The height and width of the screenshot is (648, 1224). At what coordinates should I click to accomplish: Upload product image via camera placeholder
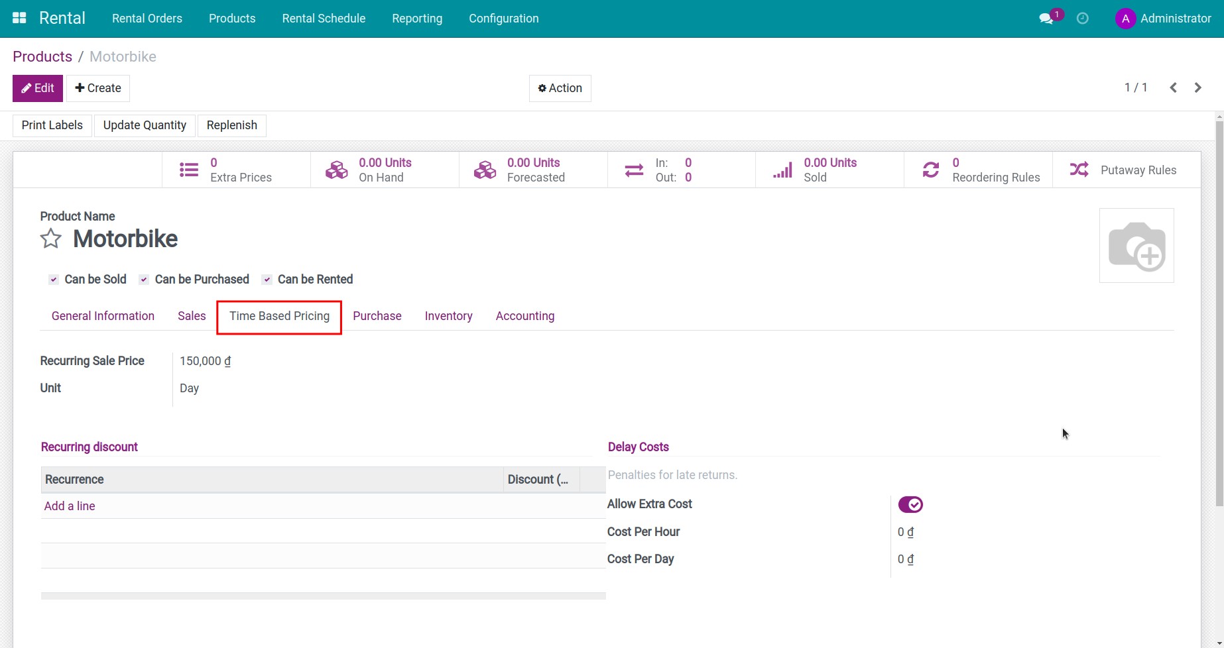pos(1136,246)
